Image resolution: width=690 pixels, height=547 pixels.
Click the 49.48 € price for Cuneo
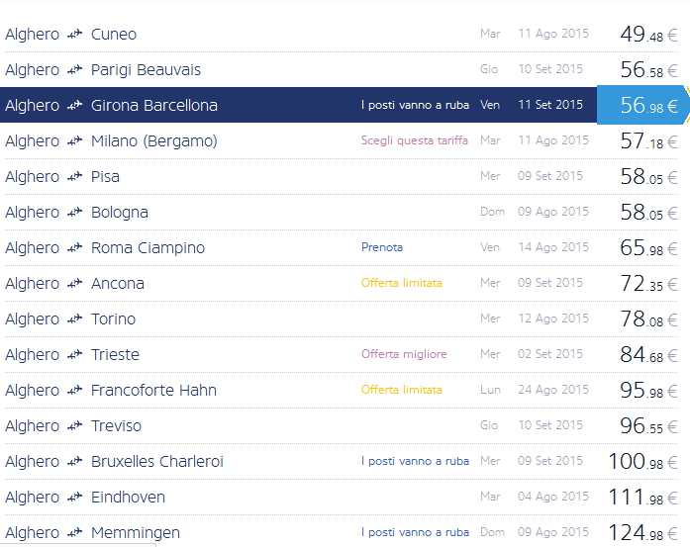647,35
